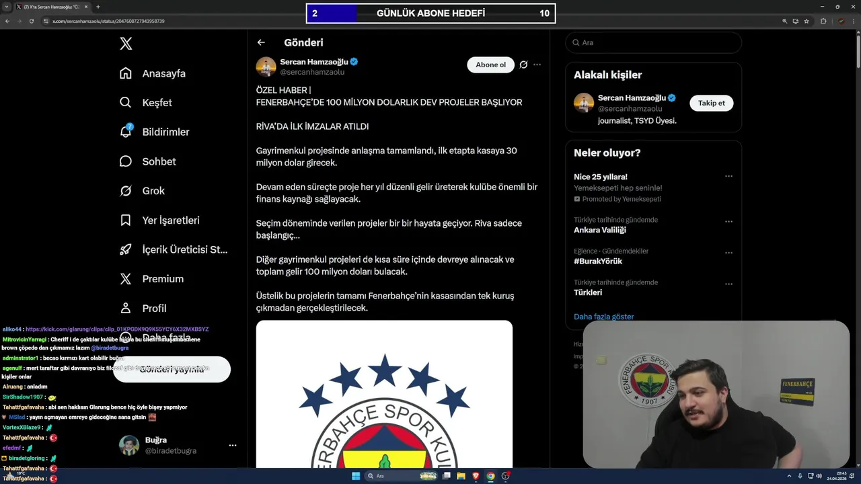Open Bildirimler notifications

(154, 132)
